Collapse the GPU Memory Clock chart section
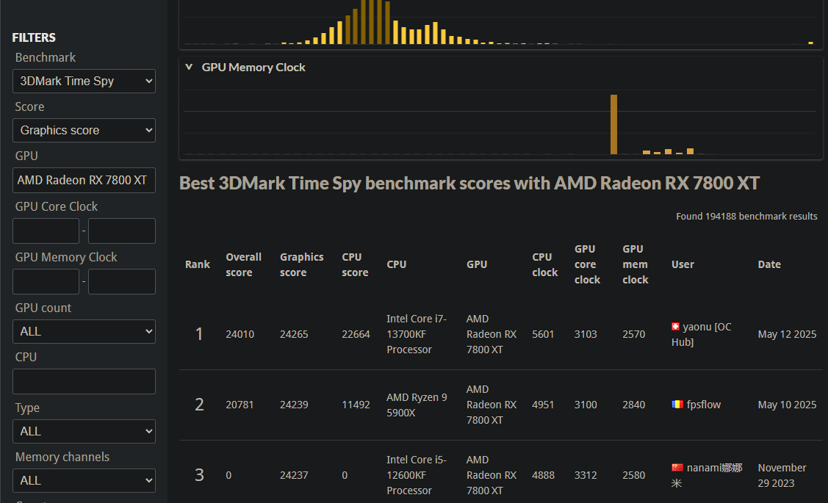 [x=189, y=68]
